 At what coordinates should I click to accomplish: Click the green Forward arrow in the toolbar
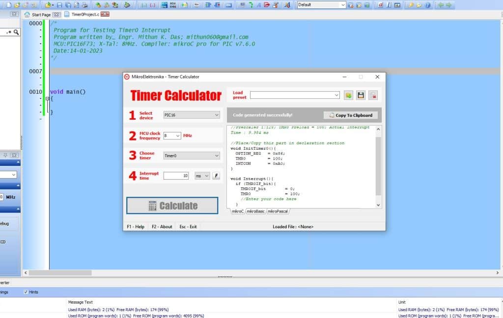pos(449,5)
